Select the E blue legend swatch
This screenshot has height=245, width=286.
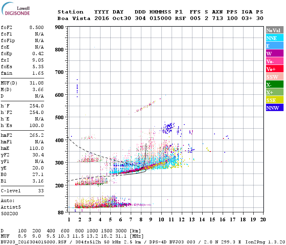click(x=275, y=46)
